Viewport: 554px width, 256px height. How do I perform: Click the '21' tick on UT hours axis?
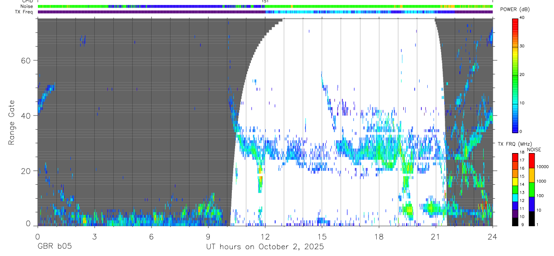[x=436, y=237]
